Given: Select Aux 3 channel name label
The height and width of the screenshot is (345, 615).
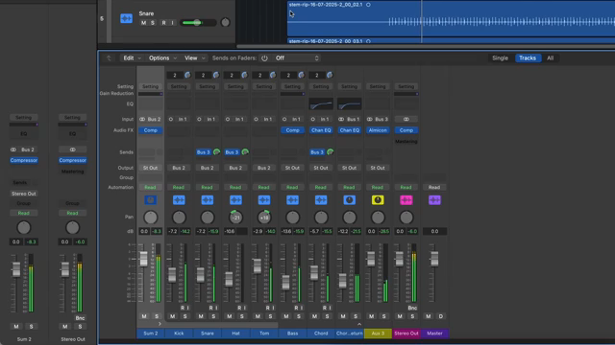Looking at the screenshot, I should [x=378, y=333].
